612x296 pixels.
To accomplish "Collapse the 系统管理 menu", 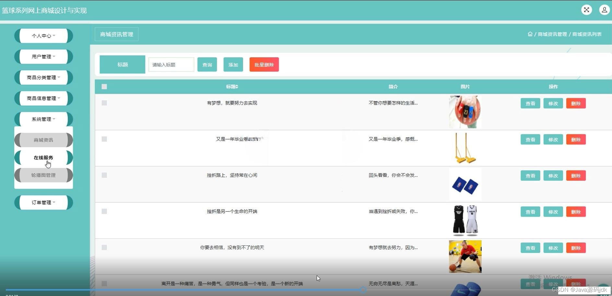I will 43,119.
